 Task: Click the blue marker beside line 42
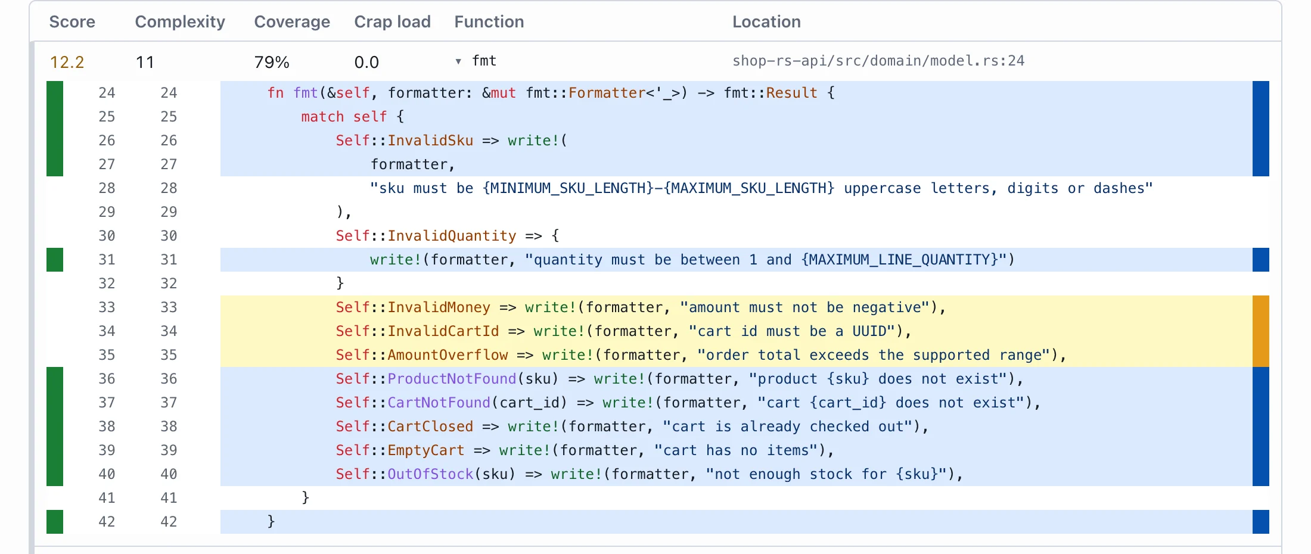(1261, 522)
